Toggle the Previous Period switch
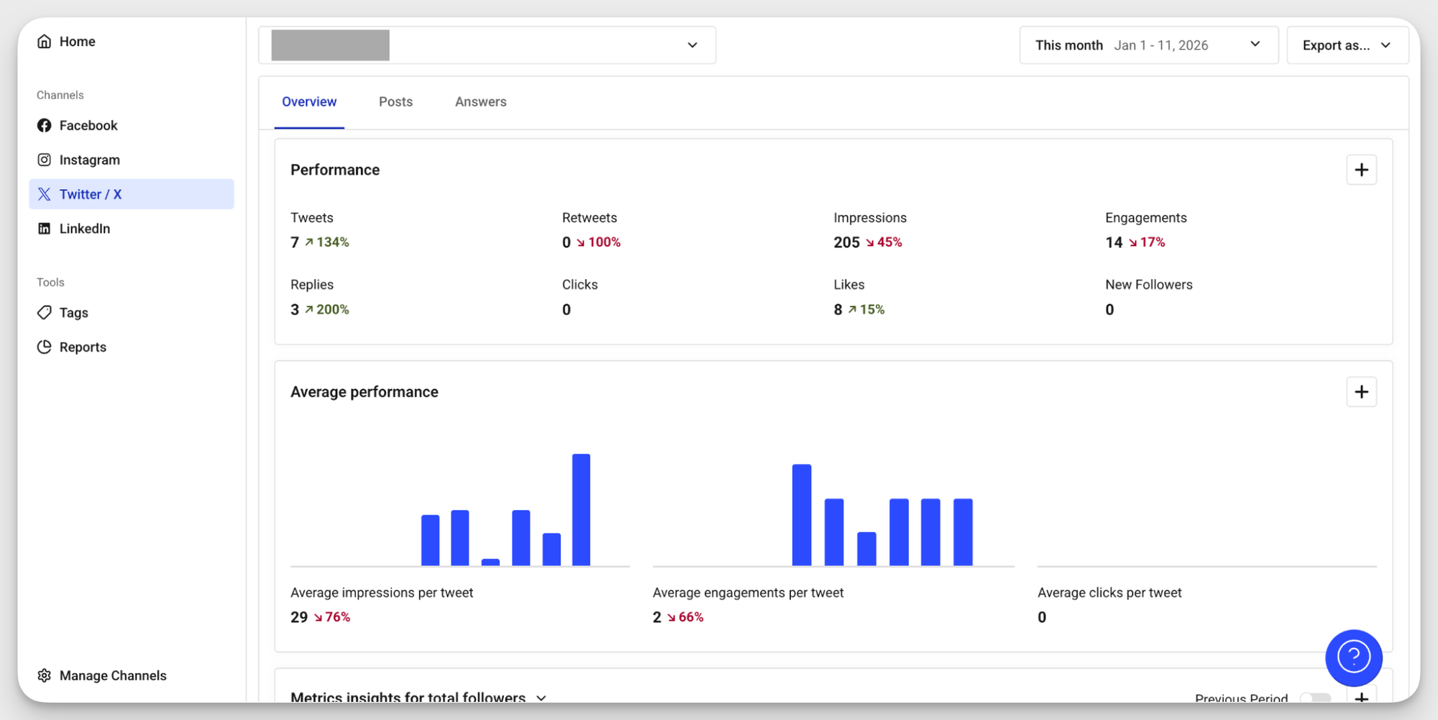The width and height of the screenshot is (1438, 720). tap(1315, 698)
